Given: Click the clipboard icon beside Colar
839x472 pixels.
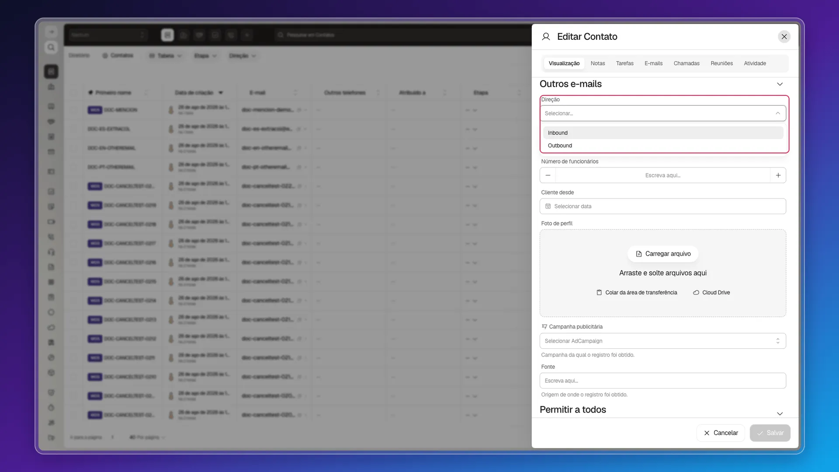Looking at the screenshot, I should [599, 293].
